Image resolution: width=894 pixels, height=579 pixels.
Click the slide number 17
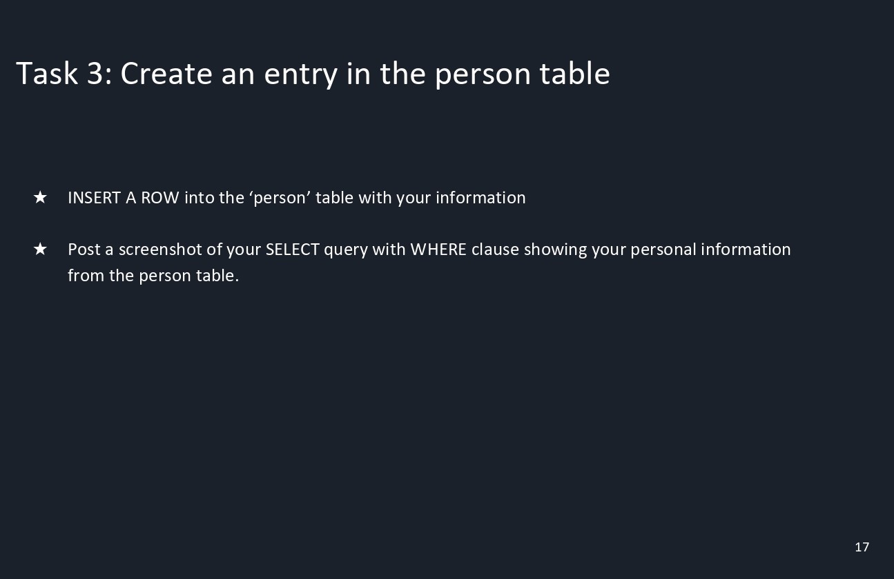pyautogui.click(x=862, y=547)
